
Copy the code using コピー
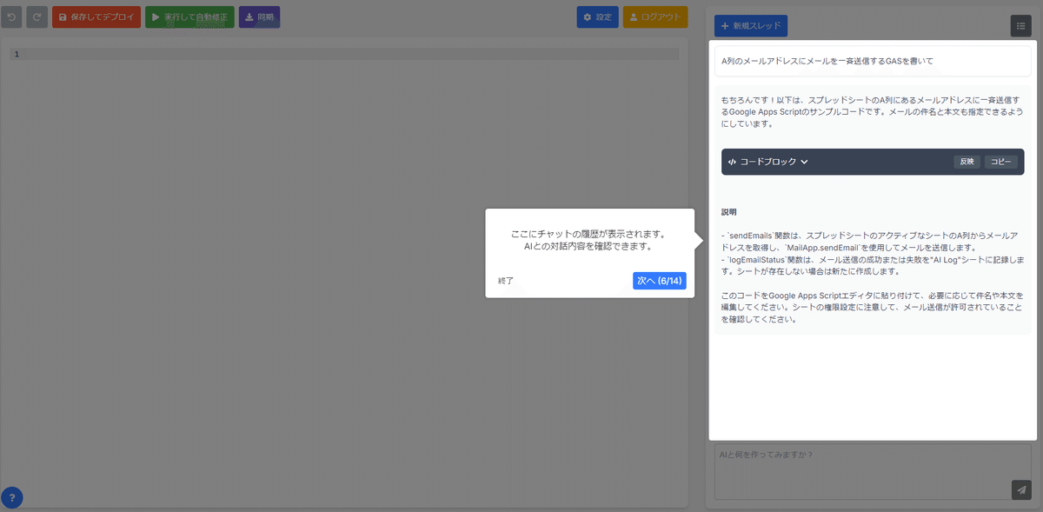click(1000, 161)
